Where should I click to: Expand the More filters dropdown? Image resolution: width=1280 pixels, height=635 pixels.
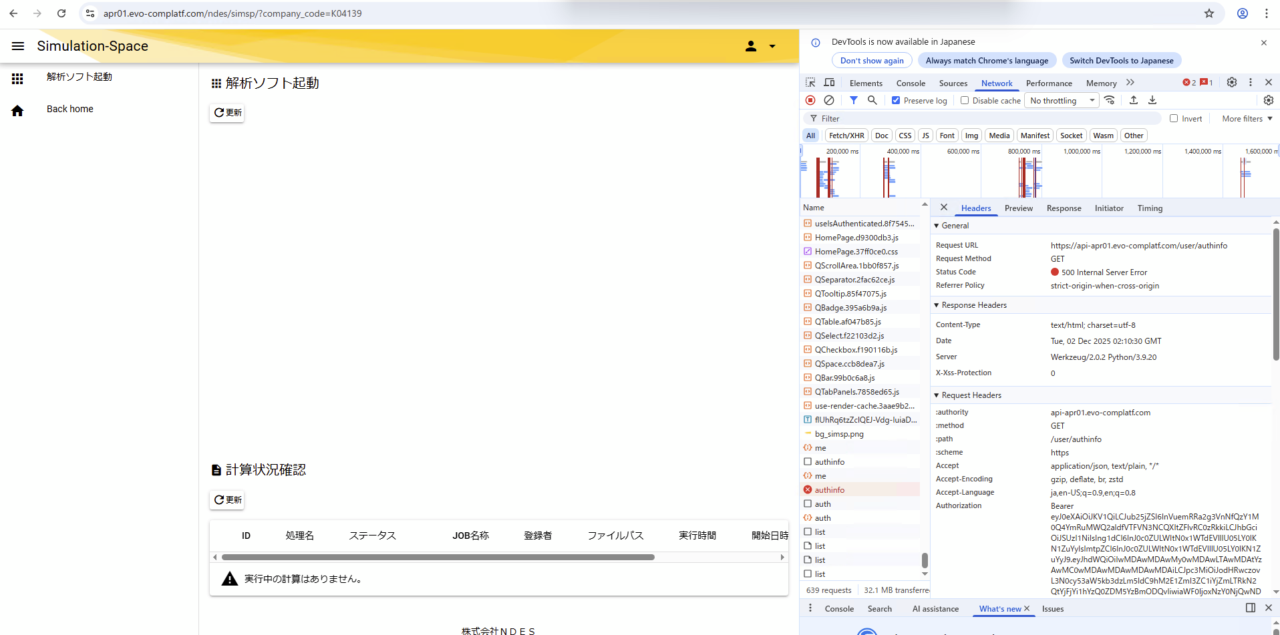pos(1247,118)
